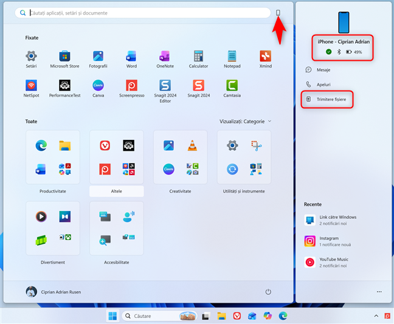Open PerformanceTest pinned app
Viewport: 394px width, 324px height.
64,89
